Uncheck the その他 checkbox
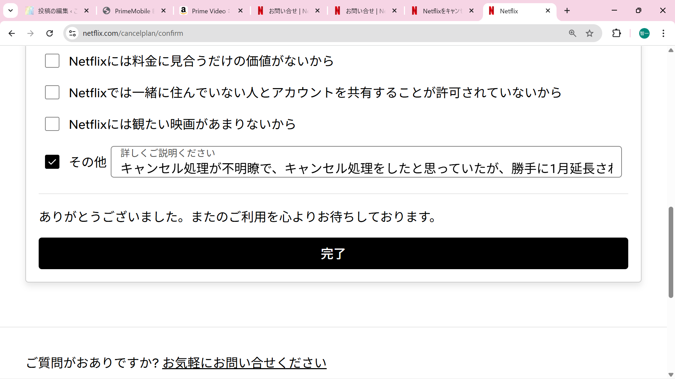The image size is (675, 379). pos(52,162)
